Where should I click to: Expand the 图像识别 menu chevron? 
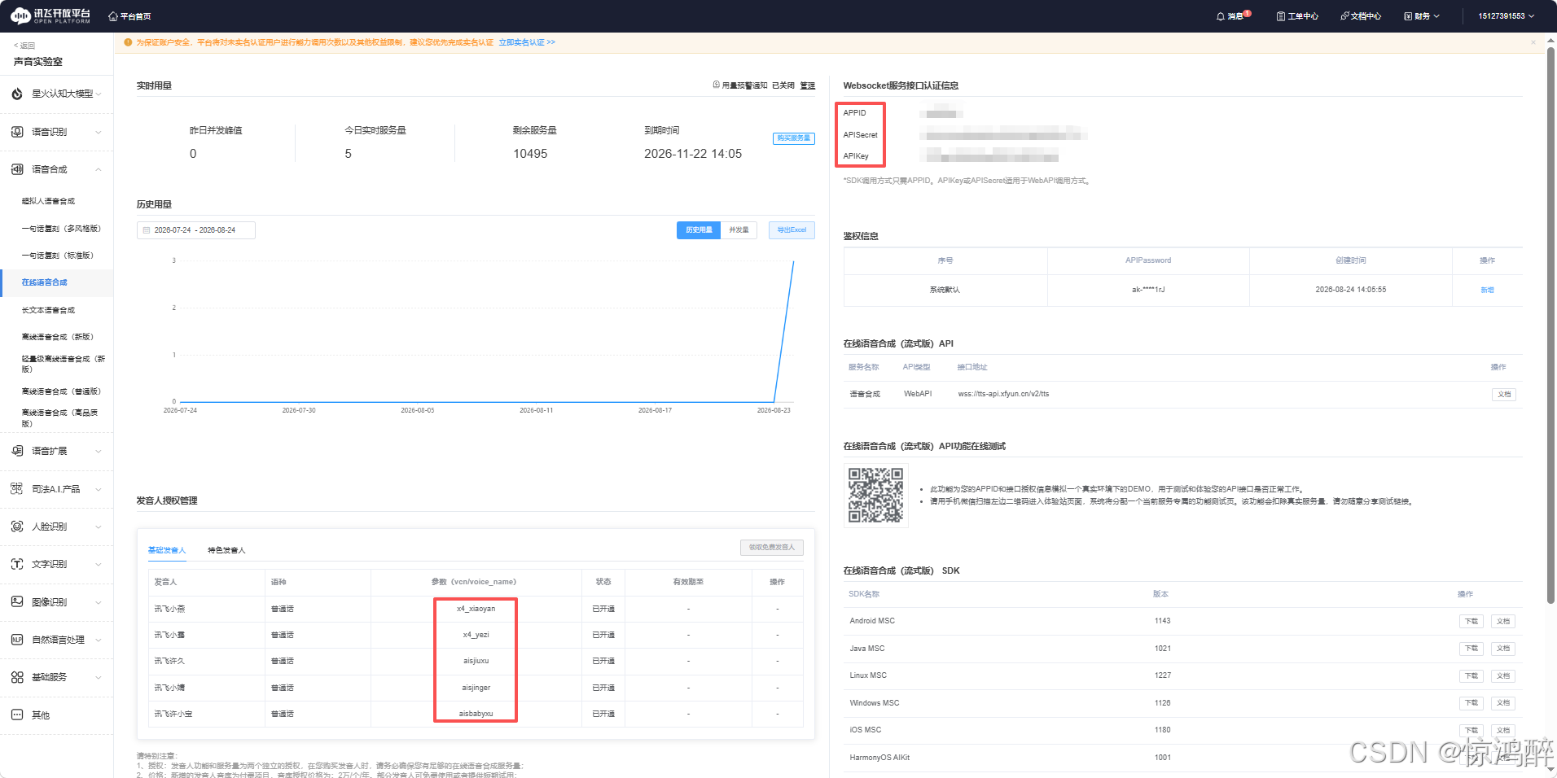point(99,602)
